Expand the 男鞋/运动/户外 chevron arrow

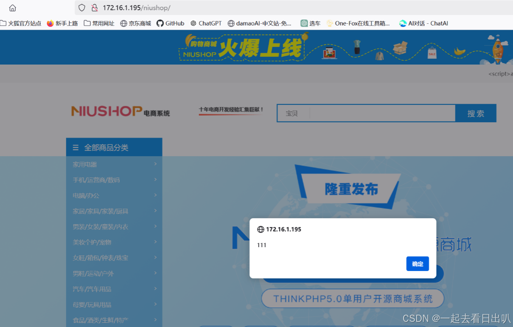tap(155, 273)
